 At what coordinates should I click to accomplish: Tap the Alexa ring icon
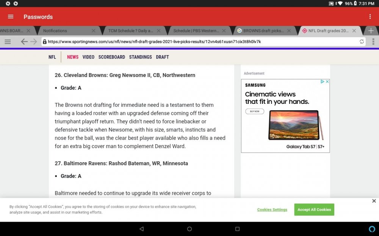(372, 229)
